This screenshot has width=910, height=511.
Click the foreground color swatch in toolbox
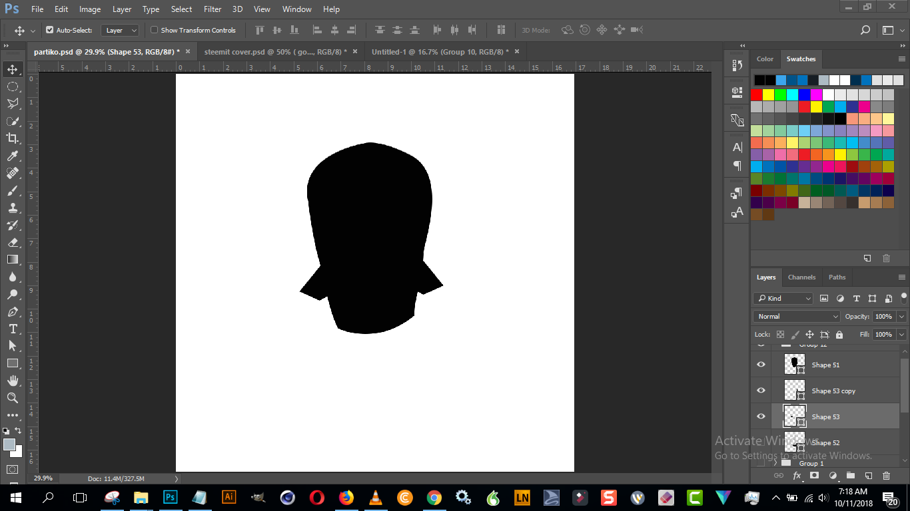[x=9, y=444]
